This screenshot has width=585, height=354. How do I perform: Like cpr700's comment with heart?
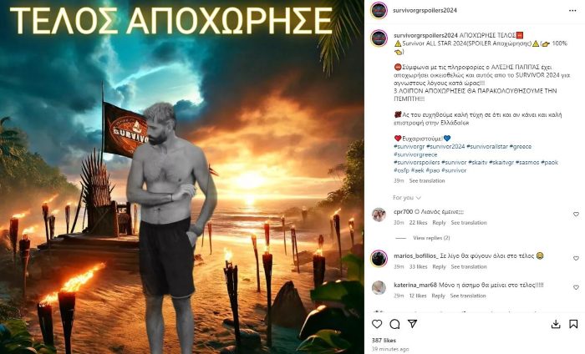[576, 215]
